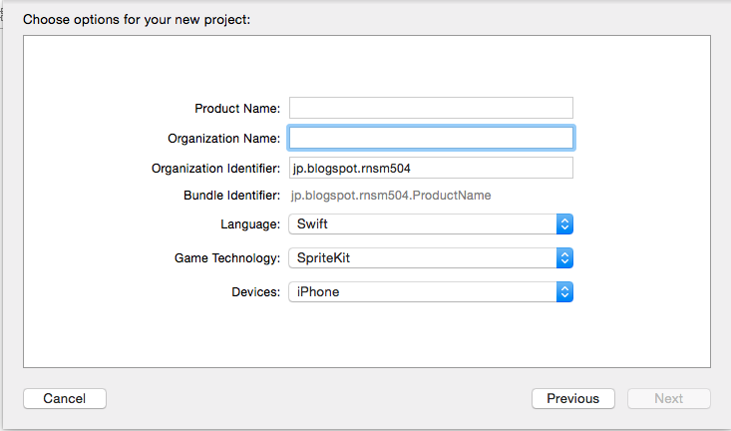Click the "Product Name:" label
Screen dimensions: 731x431
(x=237, y=108)
